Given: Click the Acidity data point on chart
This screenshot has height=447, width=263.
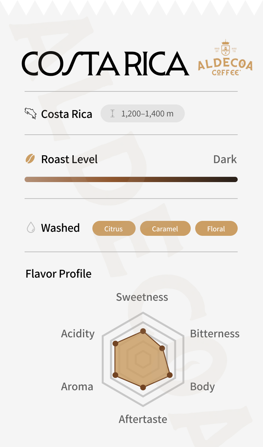Looking at the screenshot, I should [115, 343].
